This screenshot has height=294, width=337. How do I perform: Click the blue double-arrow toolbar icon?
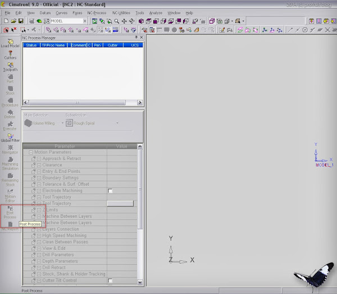[115, 30]
